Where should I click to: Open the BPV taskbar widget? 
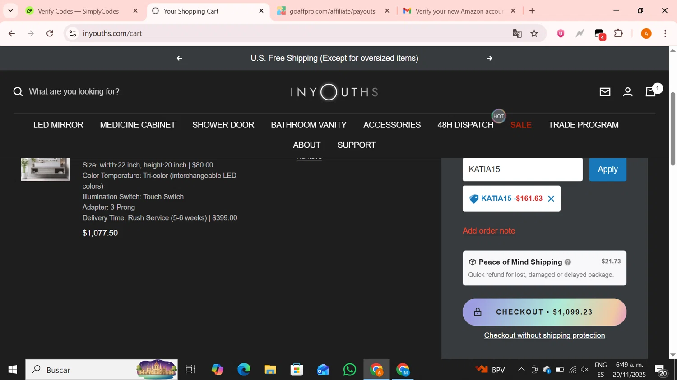click(490, 370)
